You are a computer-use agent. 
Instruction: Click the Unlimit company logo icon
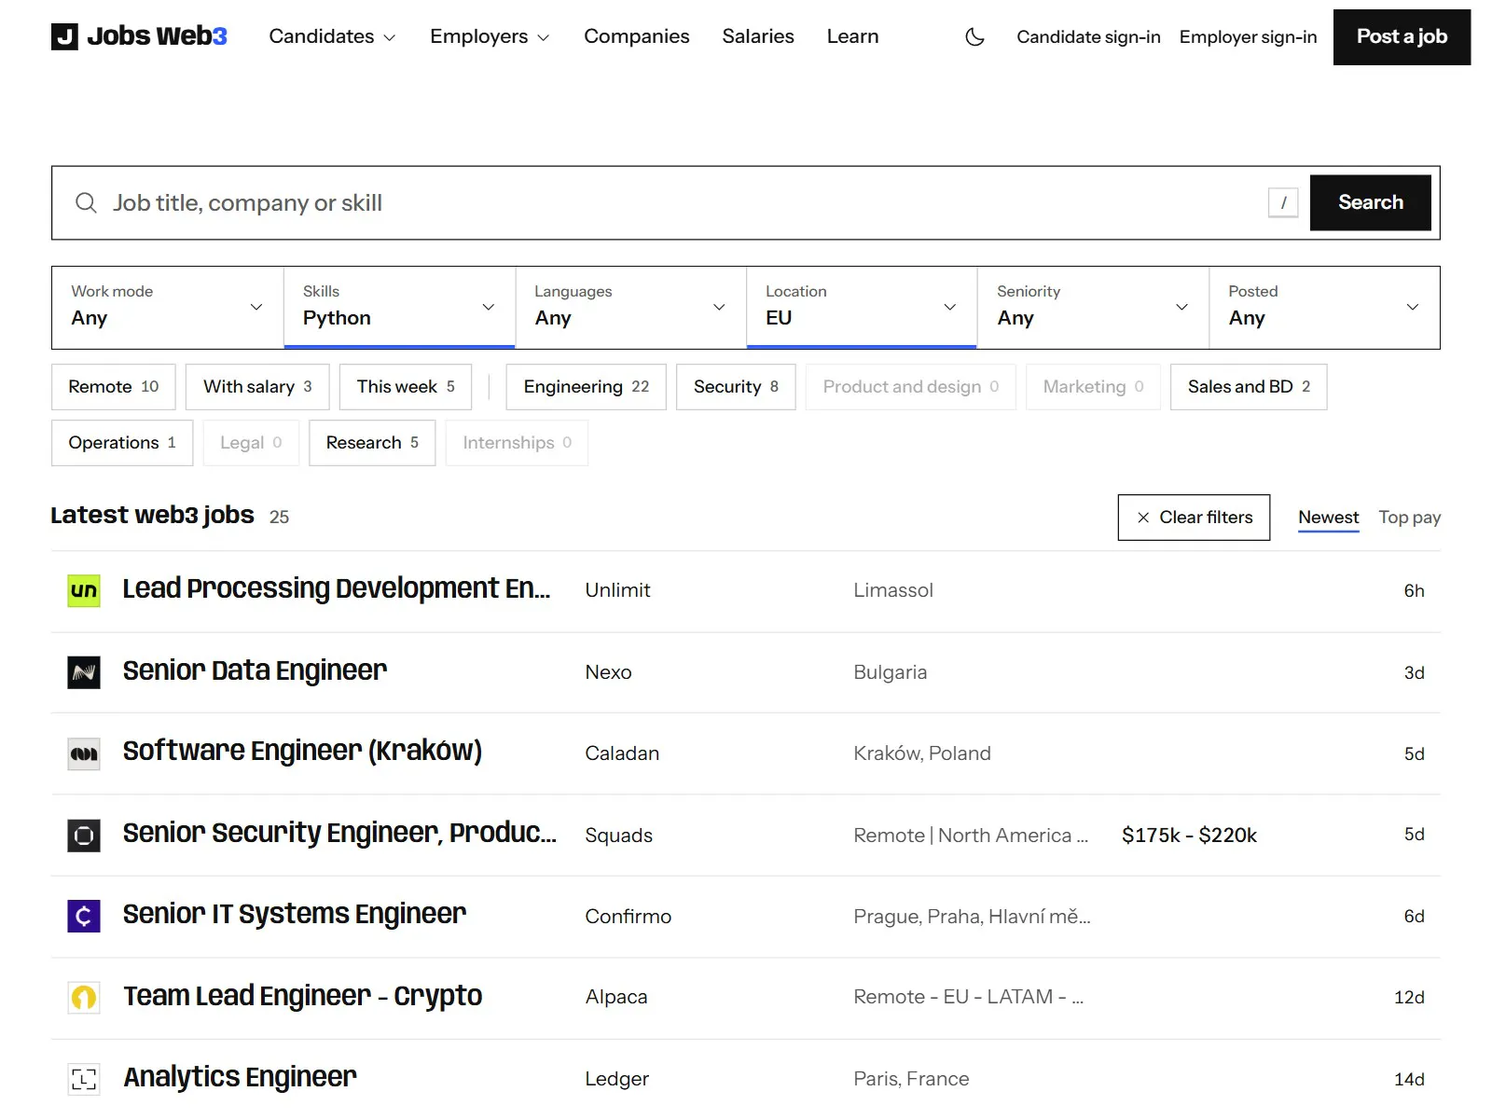(x=84, y=591)
